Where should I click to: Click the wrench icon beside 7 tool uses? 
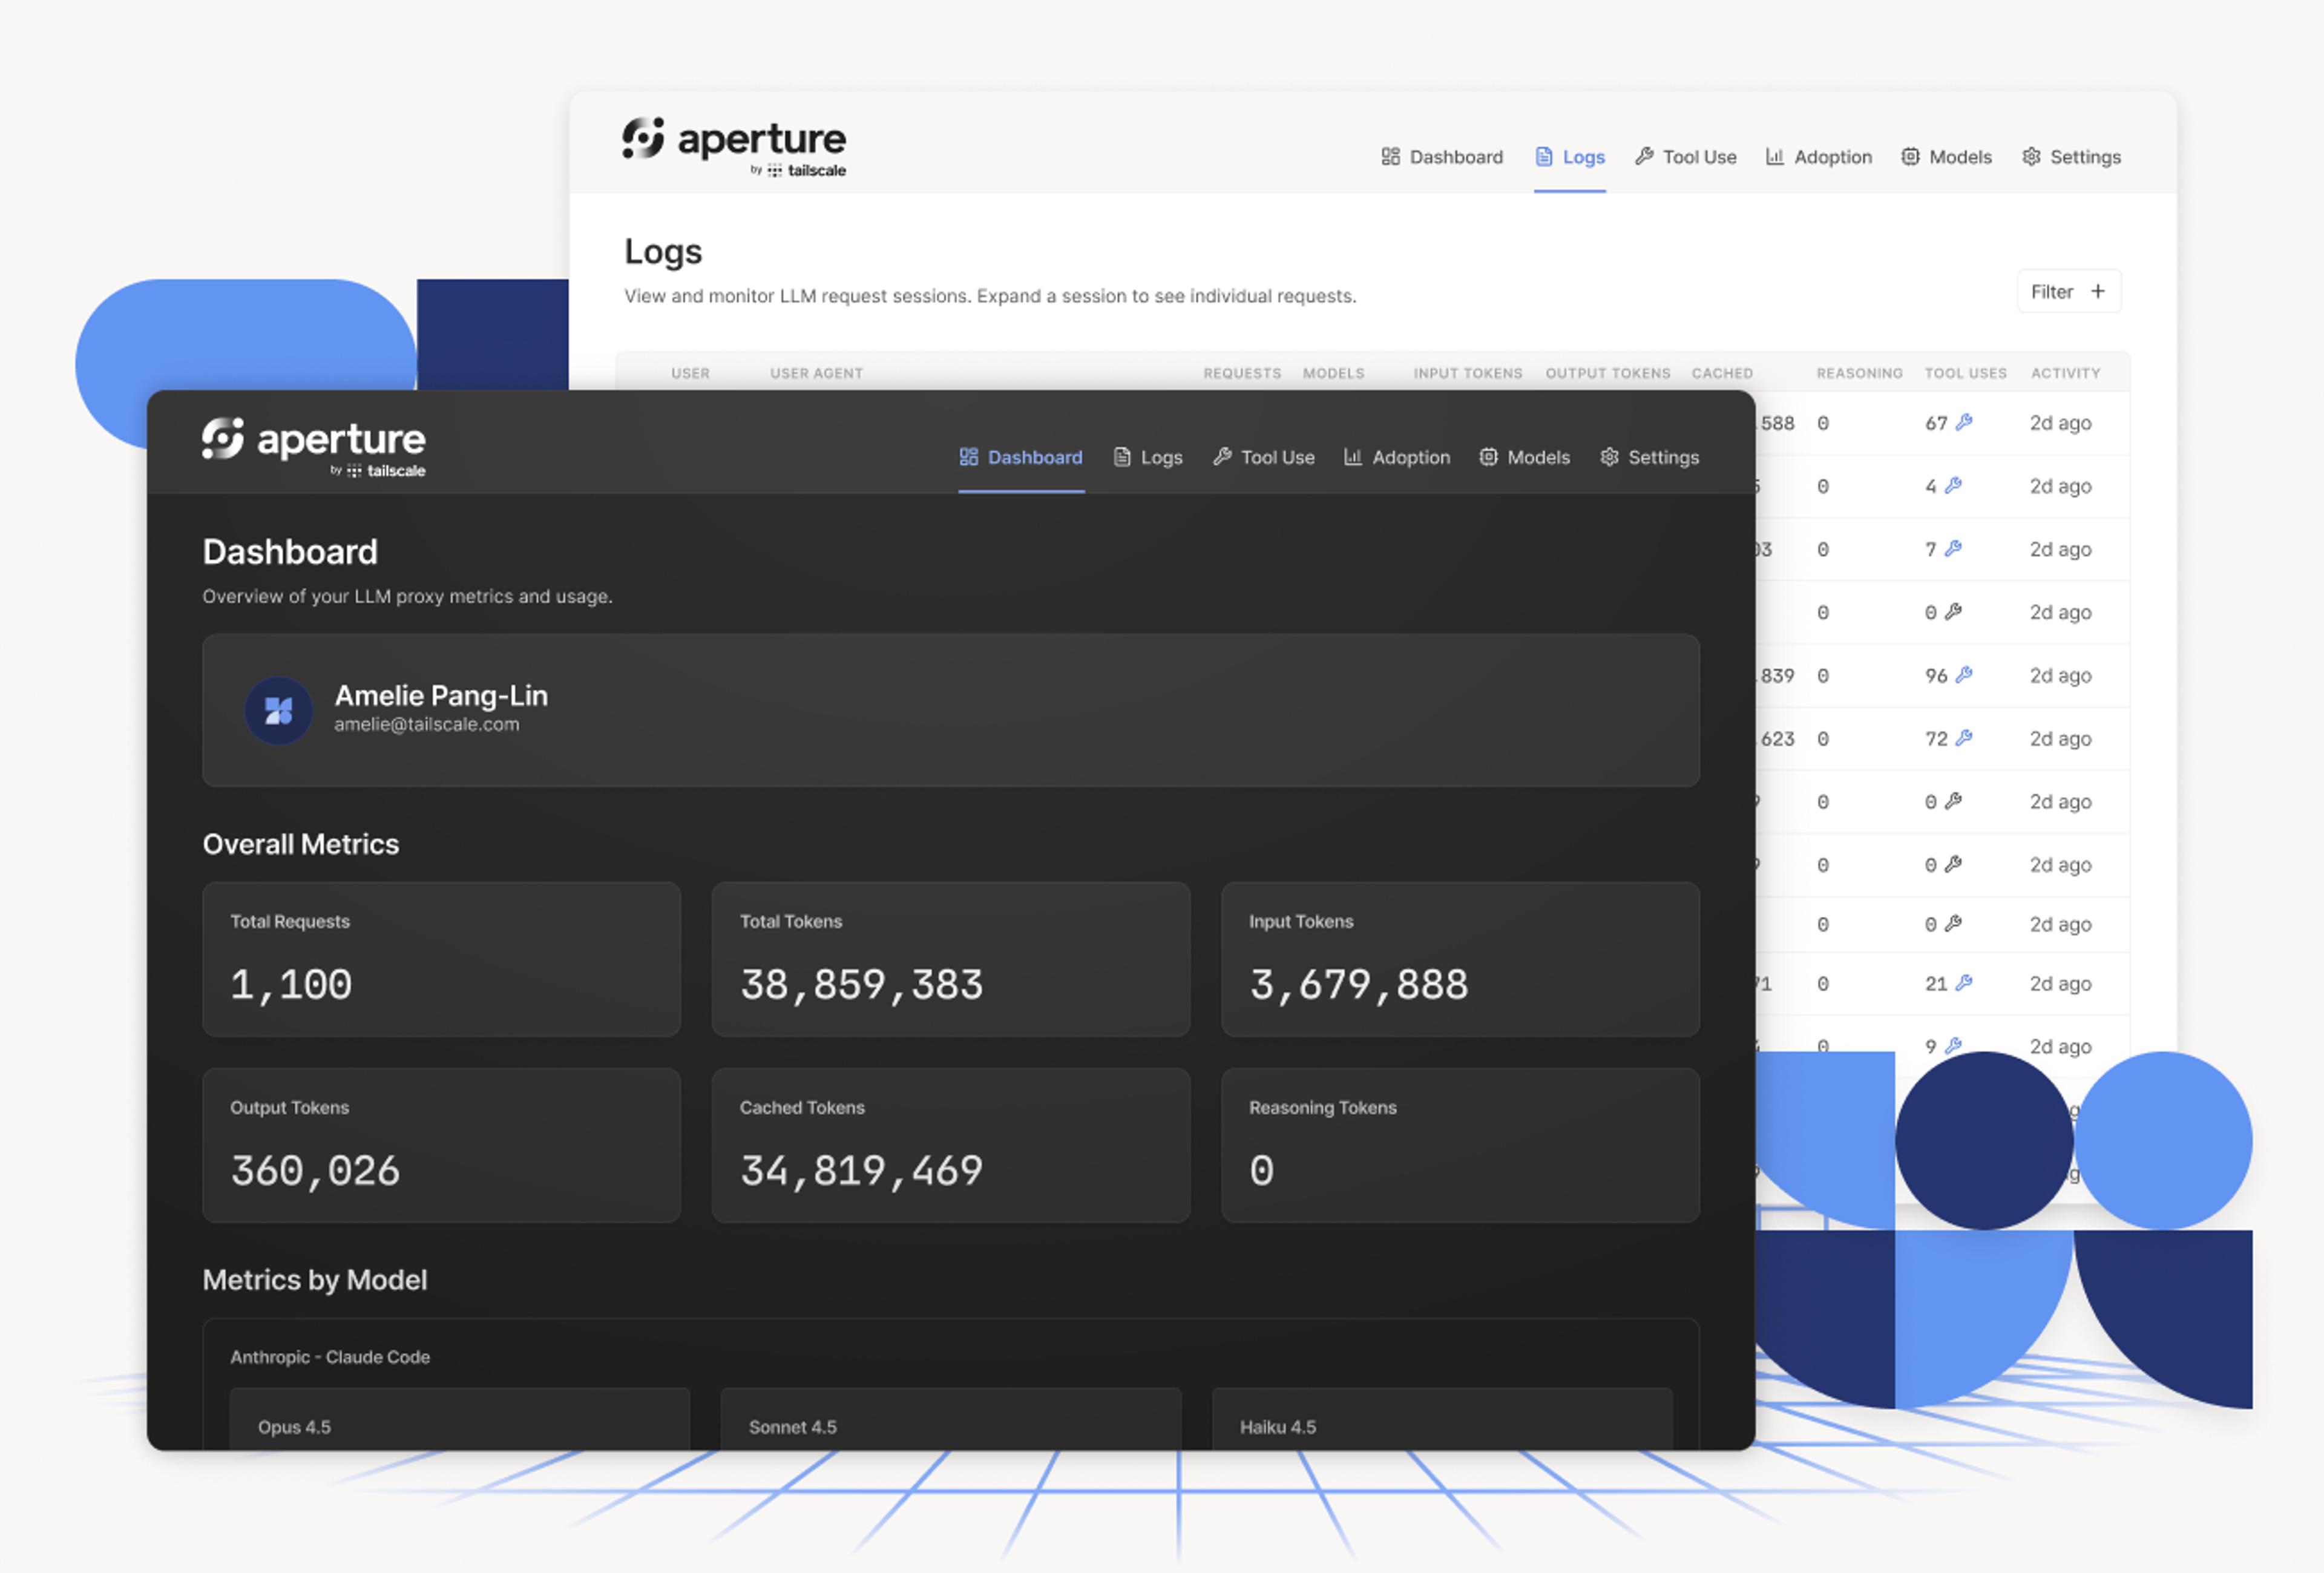point(1953,548)
